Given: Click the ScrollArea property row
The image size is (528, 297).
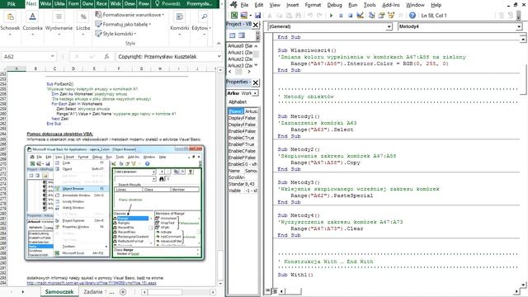Looking at the screenshot, I should click(x=243, y=177).
